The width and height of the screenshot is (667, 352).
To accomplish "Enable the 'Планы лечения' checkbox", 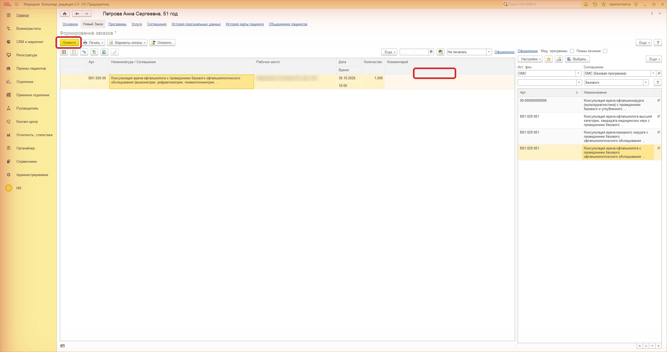I will coord(605,51).
